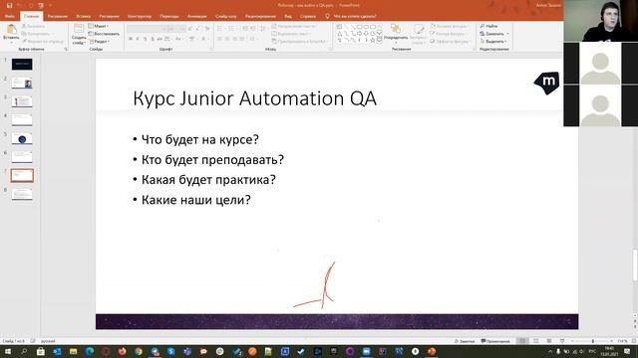The width and height of the screenshot is (638, 358).
Task: Toggle bold formatting in the font group
Action: tap(131, 39)
